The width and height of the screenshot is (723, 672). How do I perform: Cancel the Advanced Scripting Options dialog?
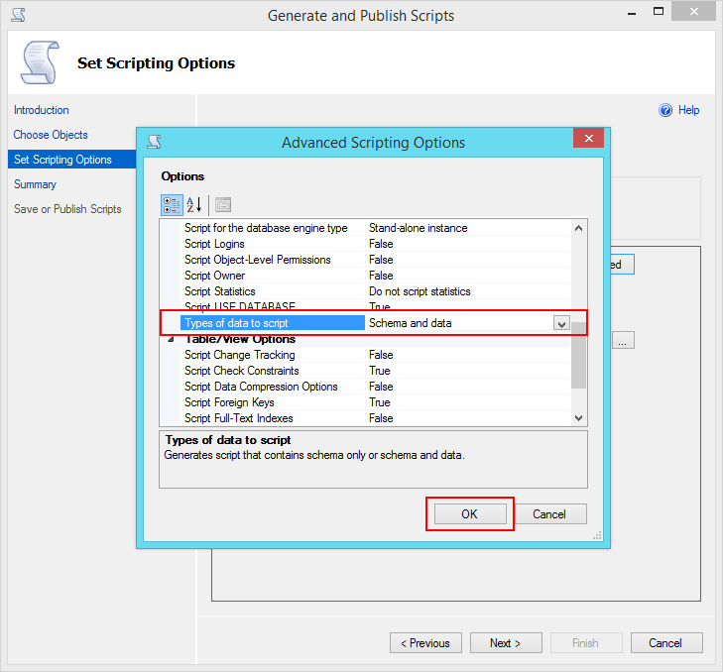(x=548, y=514)
